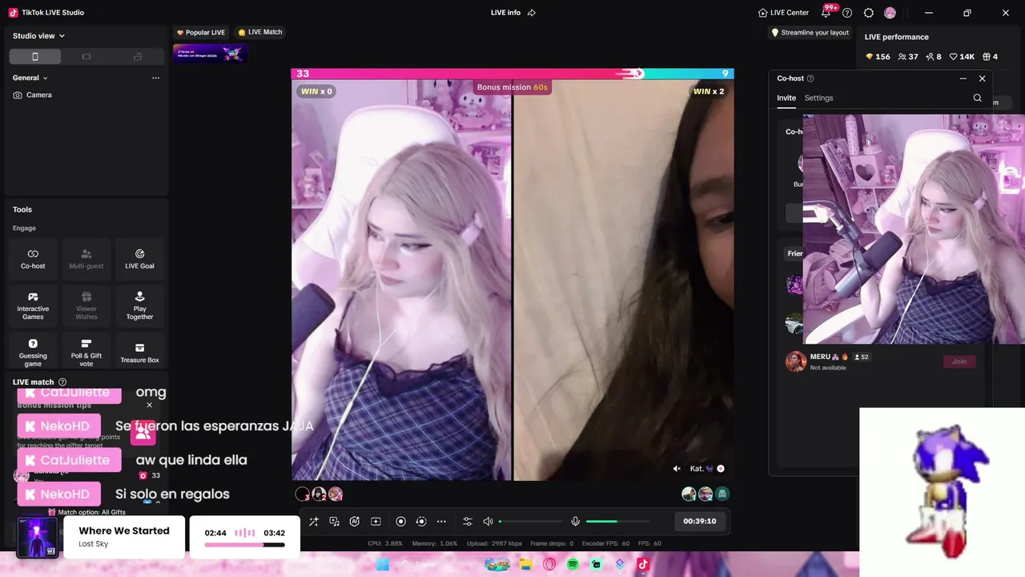Open the Studio view dropdown
This screenshot has height=577, width=1025.
[38, 35]
